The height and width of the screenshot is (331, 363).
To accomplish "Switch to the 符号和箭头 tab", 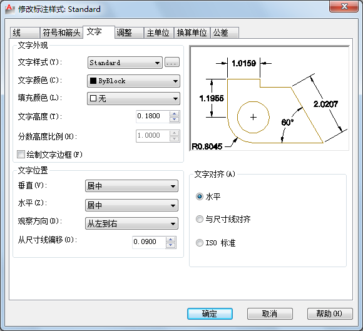I will coord(61,33).
